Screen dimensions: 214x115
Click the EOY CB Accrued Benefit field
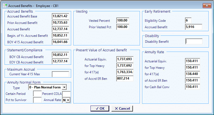[x=60, y=61]
